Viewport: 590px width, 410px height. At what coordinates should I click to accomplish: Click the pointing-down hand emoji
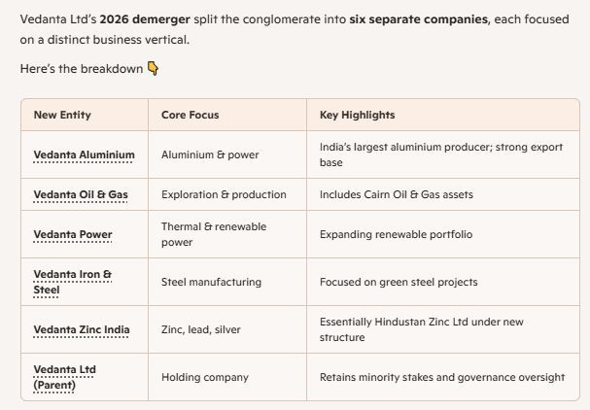coord(154,69)
